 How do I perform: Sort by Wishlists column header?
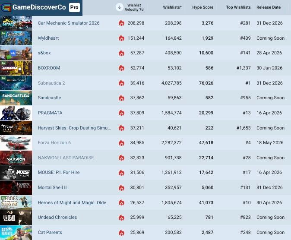point(172,7)
